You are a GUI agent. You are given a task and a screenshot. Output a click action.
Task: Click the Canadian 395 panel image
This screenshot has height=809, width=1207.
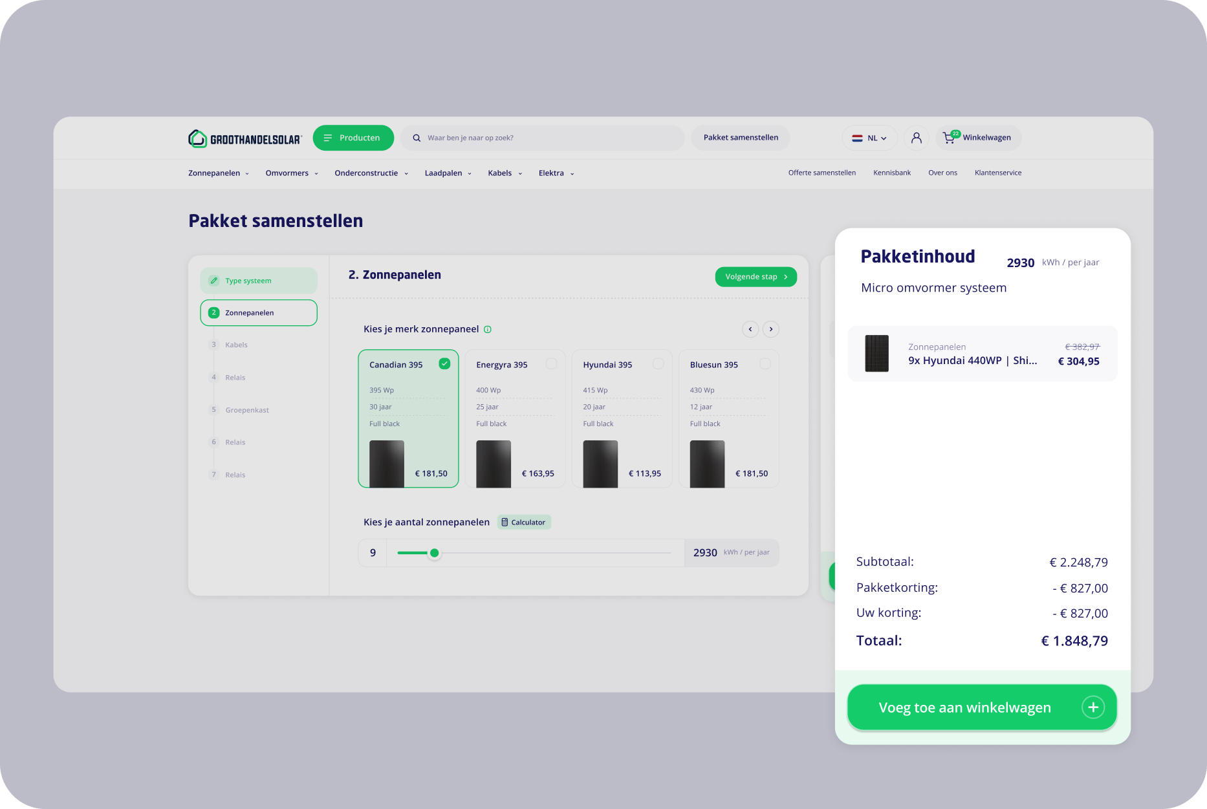[387, 464]
